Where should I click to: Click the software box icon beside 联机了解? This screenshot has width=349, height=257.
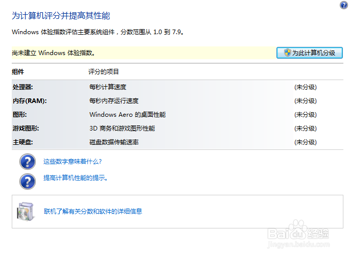(26, 212)
